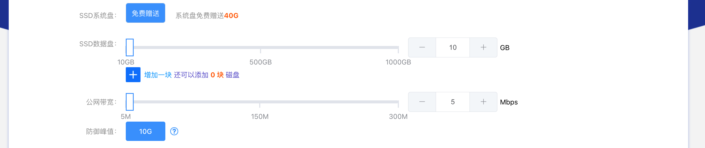The height and width of the screenshot is (148, 705).
Task: Set SSD disk slider to 500GB mark
Action: pos(261,48)
